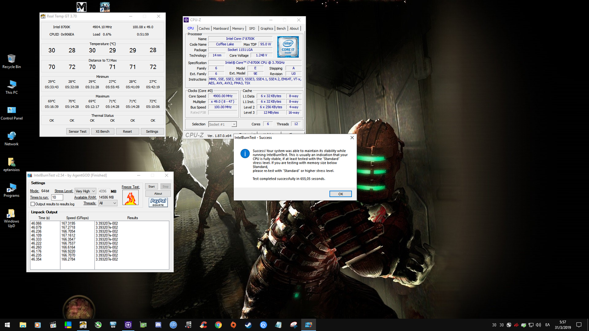Open the volume control in system tray
Viewport: 589px width, 331px height.
tap(538, 325)
